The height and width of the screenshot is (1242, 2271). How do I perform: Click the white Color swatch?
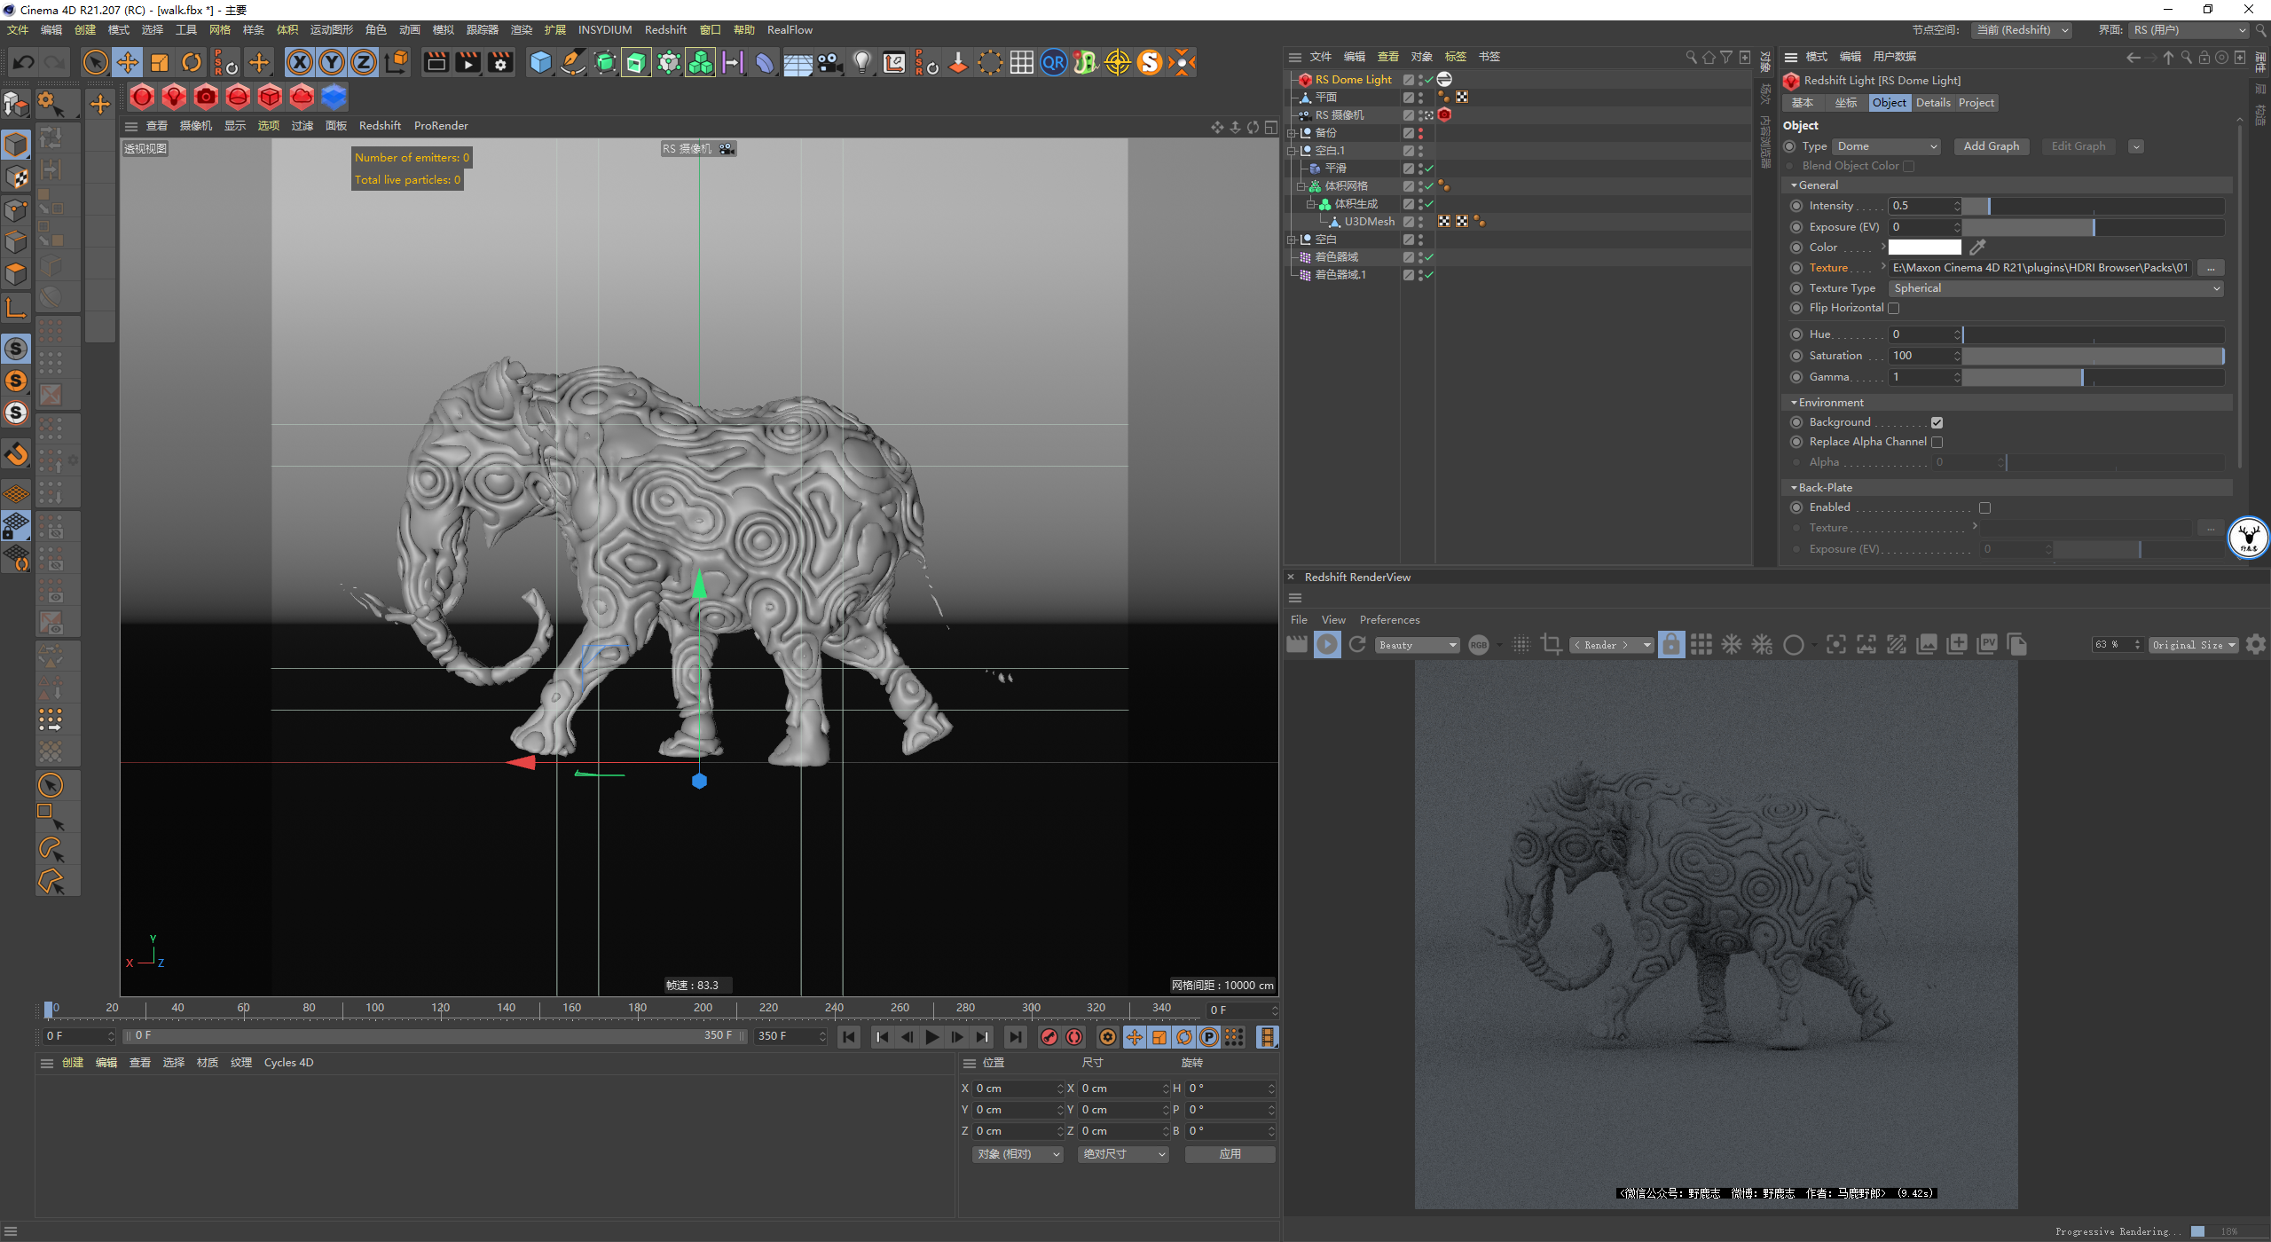tap(1924, 248)
